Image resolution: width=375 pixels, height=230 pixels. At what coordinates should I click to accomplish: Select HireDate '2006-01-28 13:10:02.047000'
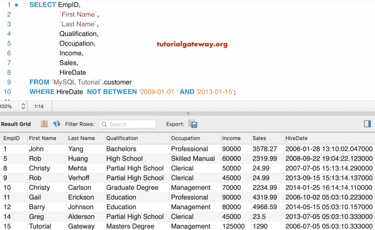329,149
